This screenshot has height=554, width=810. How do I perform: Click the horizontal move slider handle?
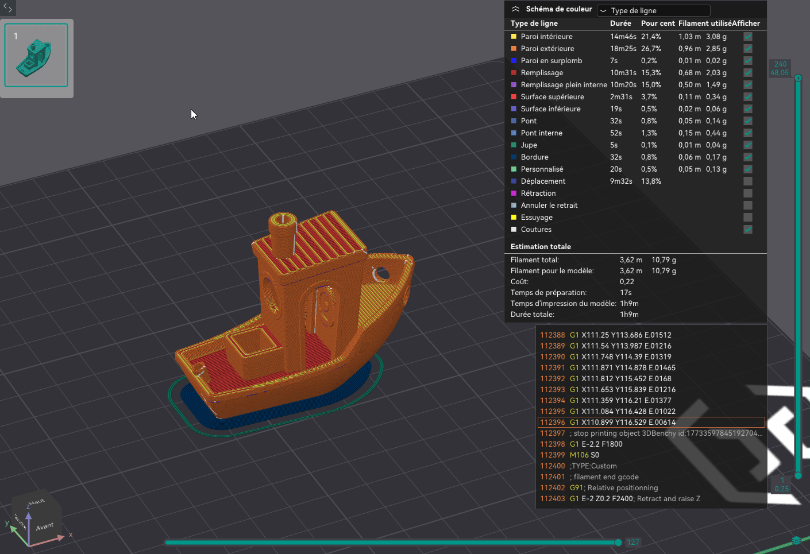pos(618,542)
